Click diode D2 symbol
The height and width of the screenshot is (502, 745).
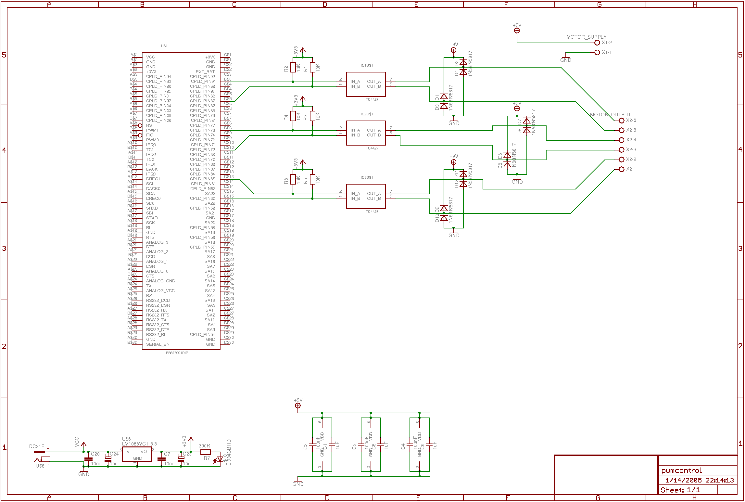click(x=463, y=62)
